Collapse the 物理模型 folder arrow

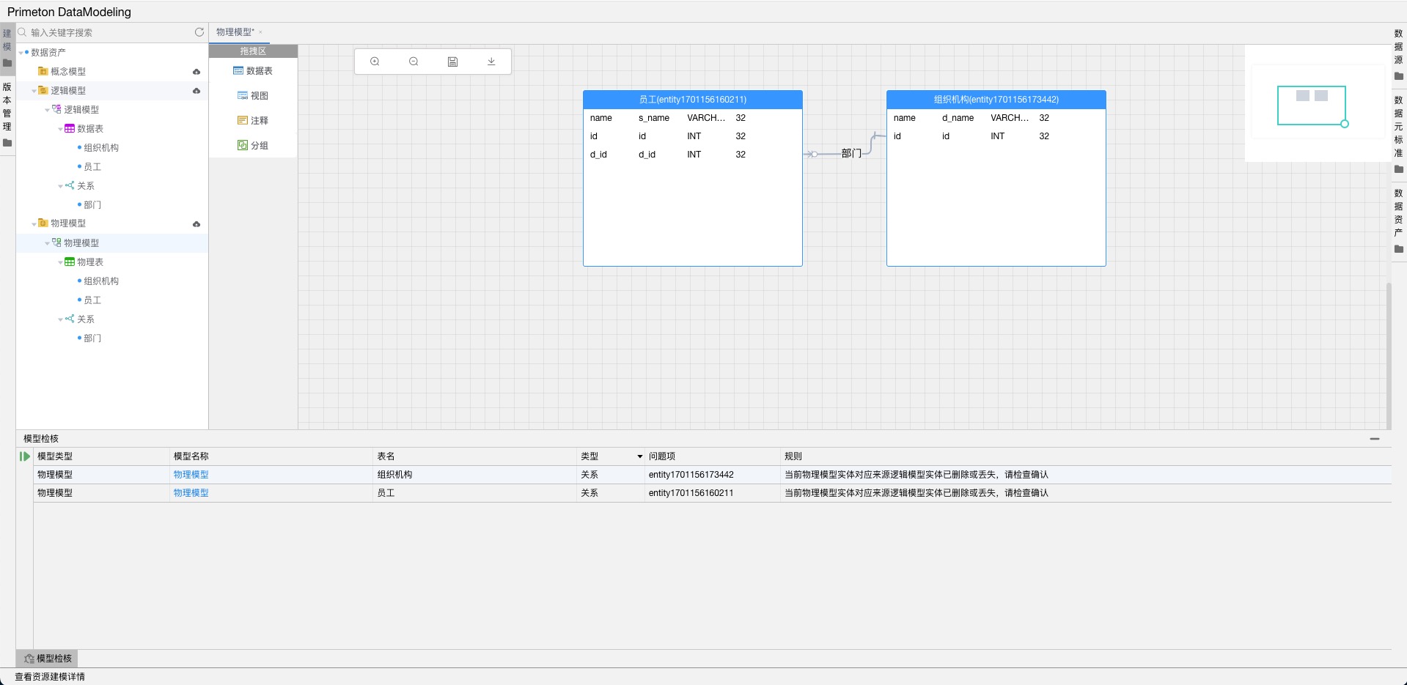[x=34, y=224]
